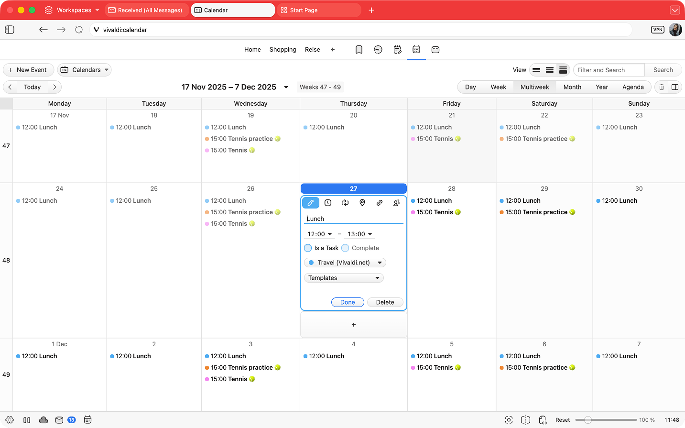
Task: Open the Travel (Vivaldi.net) calendar dropdown
Action: tap(345, 263)
